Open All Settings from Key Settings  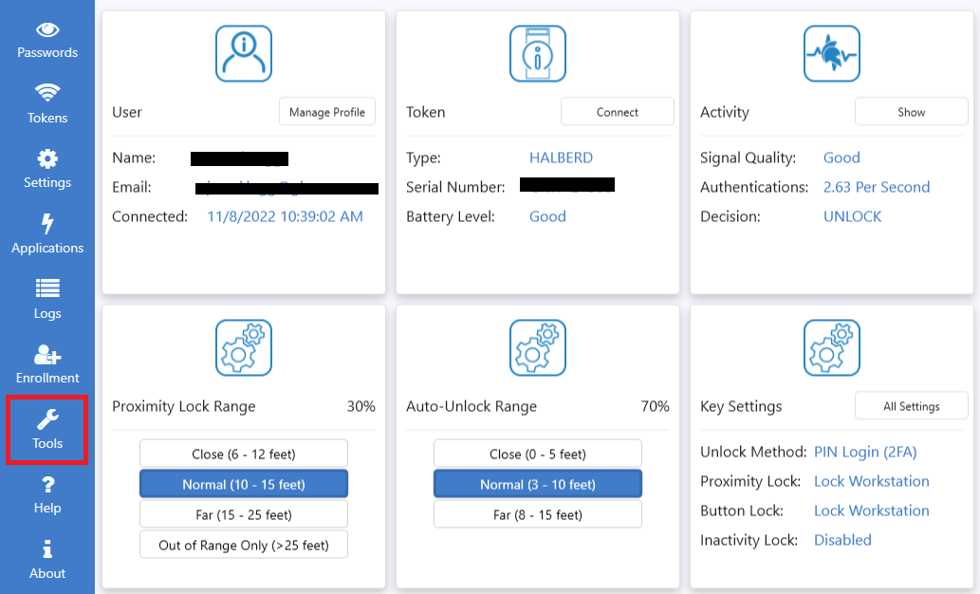coord(911,406)
